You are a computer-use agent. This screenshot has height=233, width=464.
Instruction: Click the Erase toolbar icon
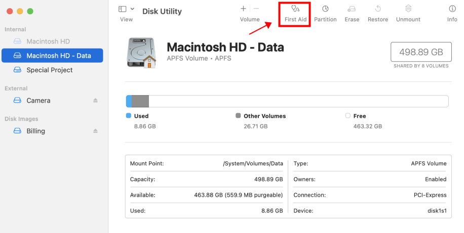[x=352, y=9]
